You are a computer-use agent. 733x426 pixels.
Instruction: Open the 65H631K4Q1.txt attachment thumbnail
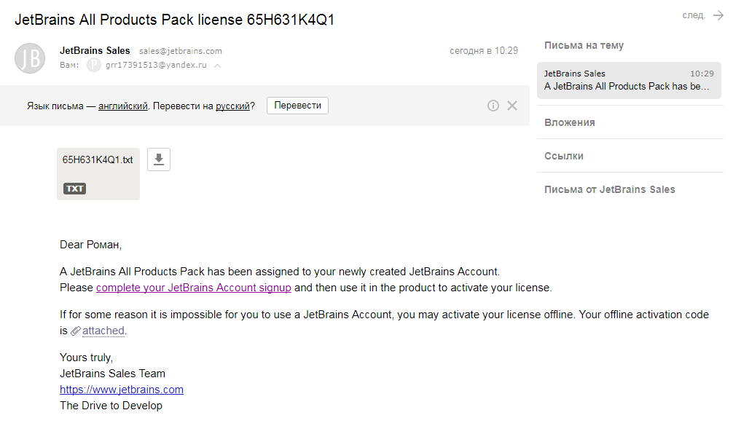coord(98,174)
